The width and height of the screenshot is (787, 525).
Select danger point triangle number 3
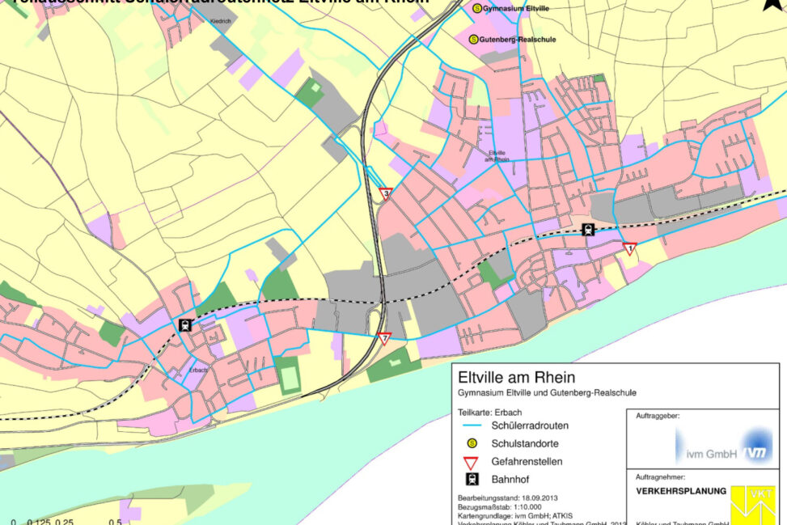click(386, 194)
